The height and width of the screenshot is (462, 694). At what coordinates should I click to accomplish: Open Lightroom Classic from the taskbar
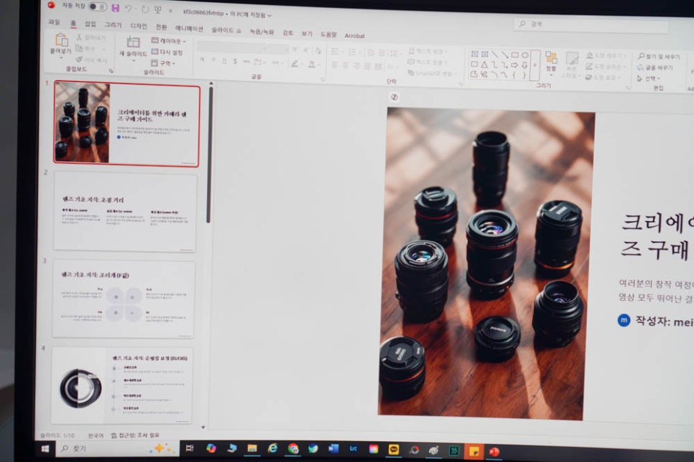coord(353,449)
